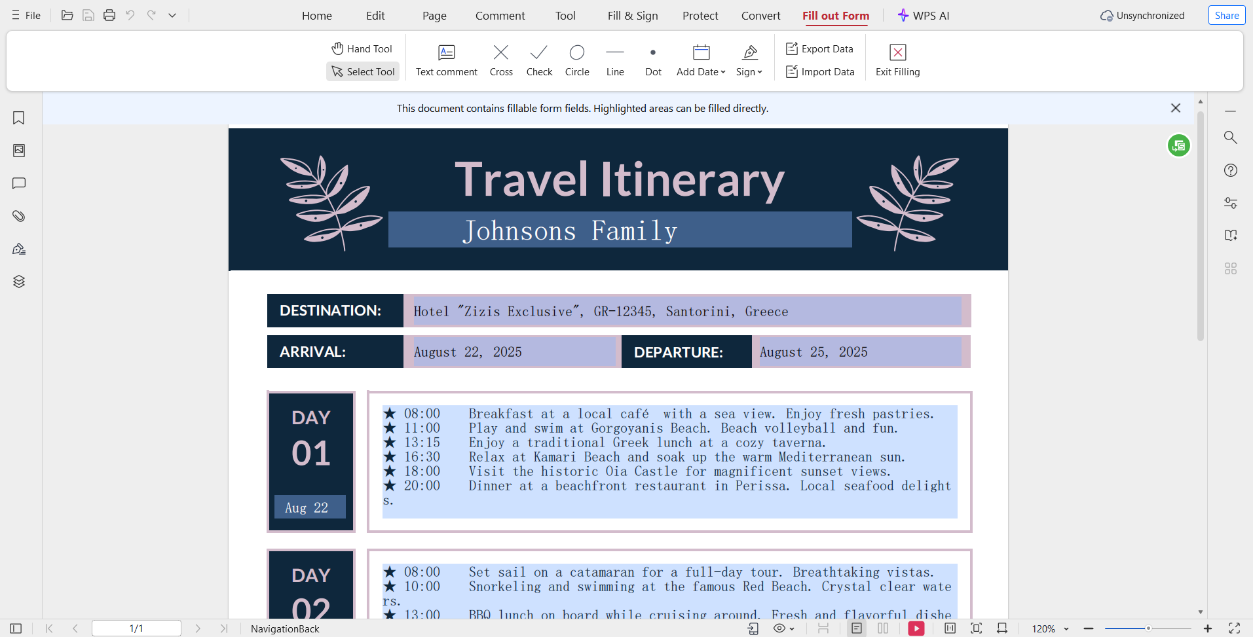Click Export Data
Viewport: 1253px width, 637px height.
(x=819, y=48)
